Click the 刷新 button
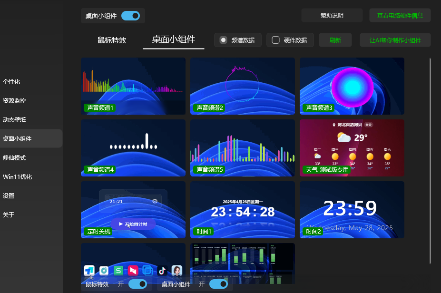Screen dimensions: 441x293 (335, 40)
